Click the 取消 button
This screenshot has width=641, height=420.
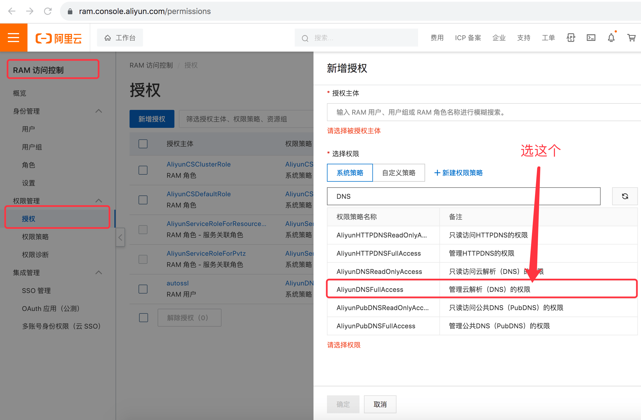(x=380, y=404)
